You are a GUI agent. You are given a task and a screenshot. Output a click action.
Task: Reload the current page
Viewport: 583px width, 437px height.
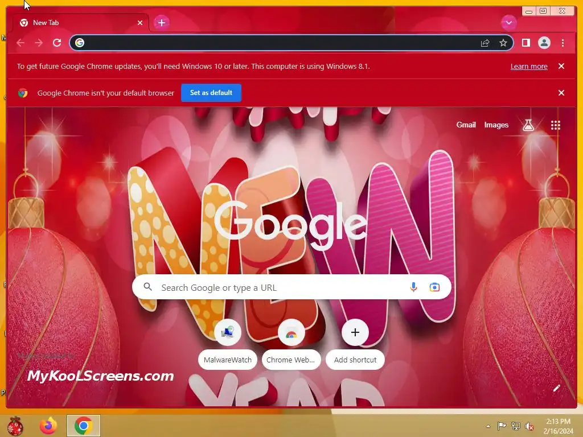pyautogui.click(x=57, y=43)
